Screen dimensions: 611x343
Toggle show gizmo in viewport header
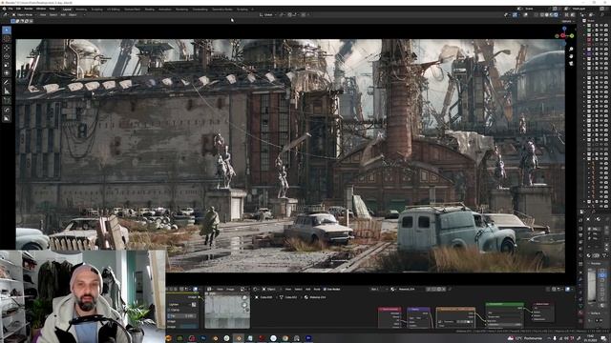coord(516,15)
